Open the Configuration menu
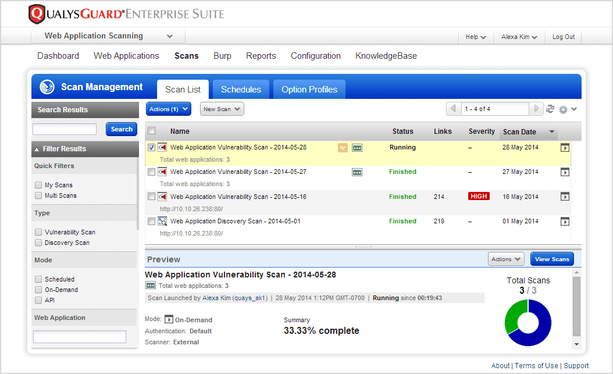The image size is (613, 374). [316, 56]
